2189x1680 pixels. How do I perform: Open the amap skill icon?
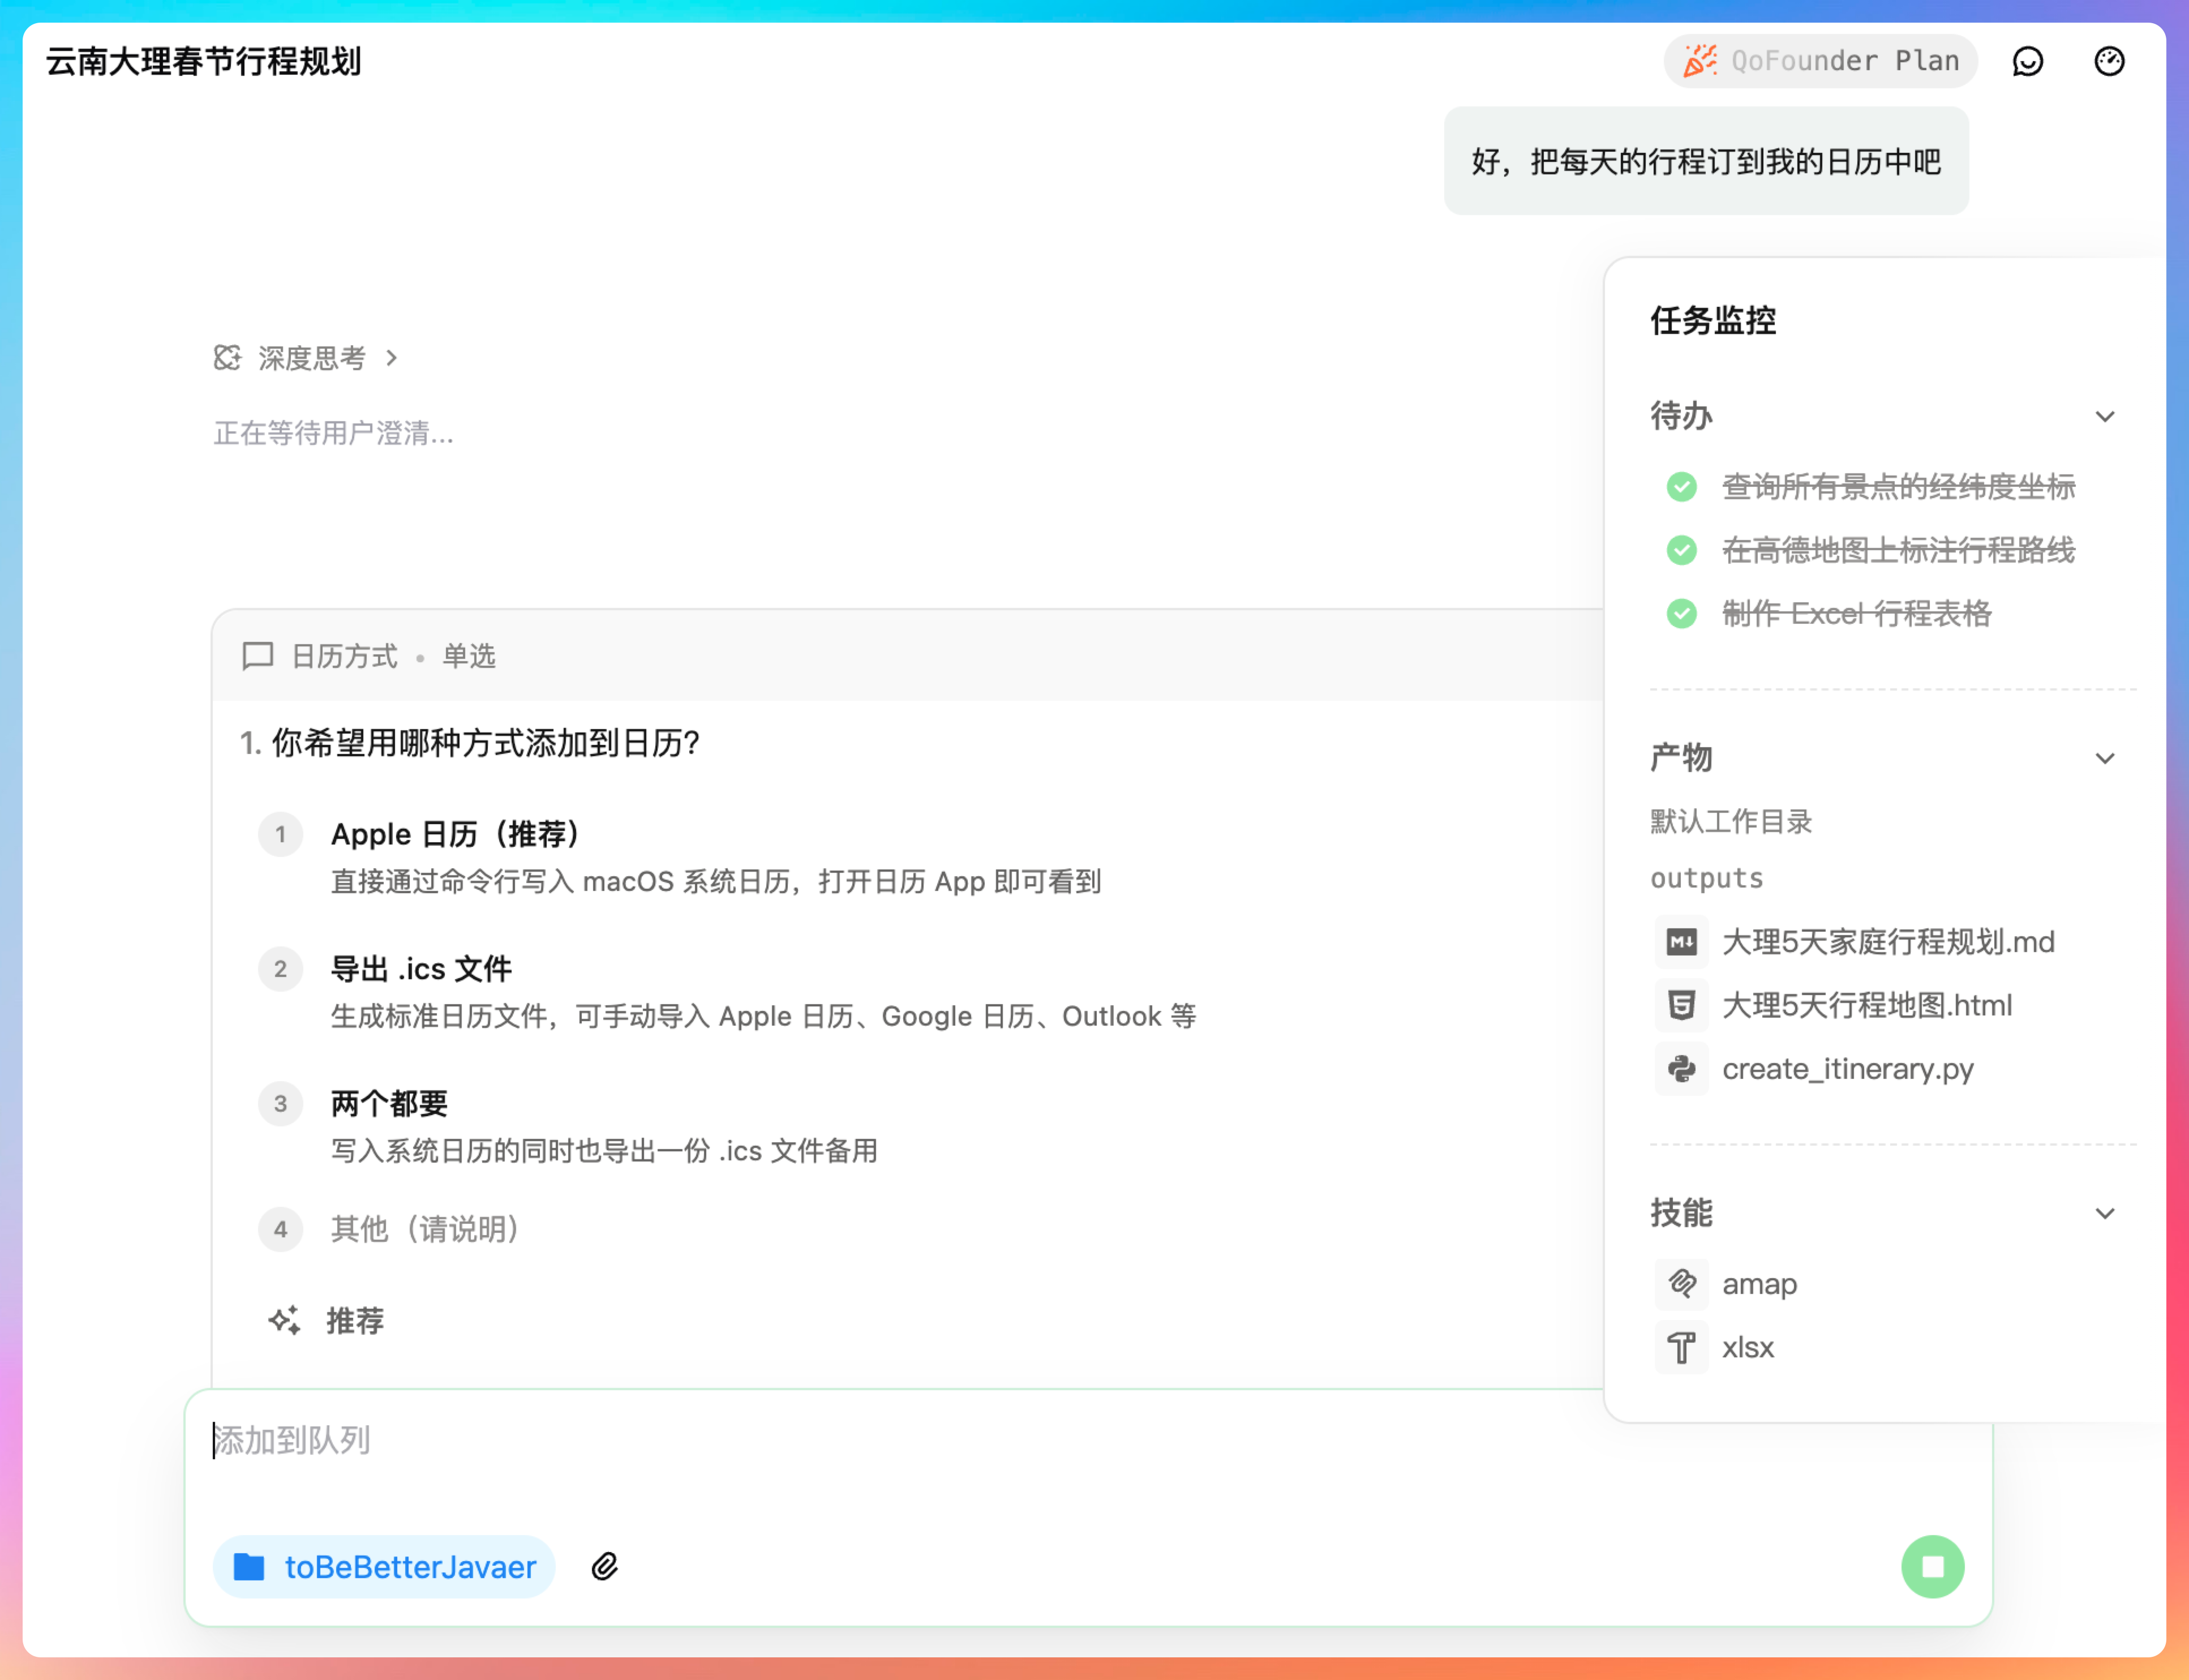(1681, 1284)
